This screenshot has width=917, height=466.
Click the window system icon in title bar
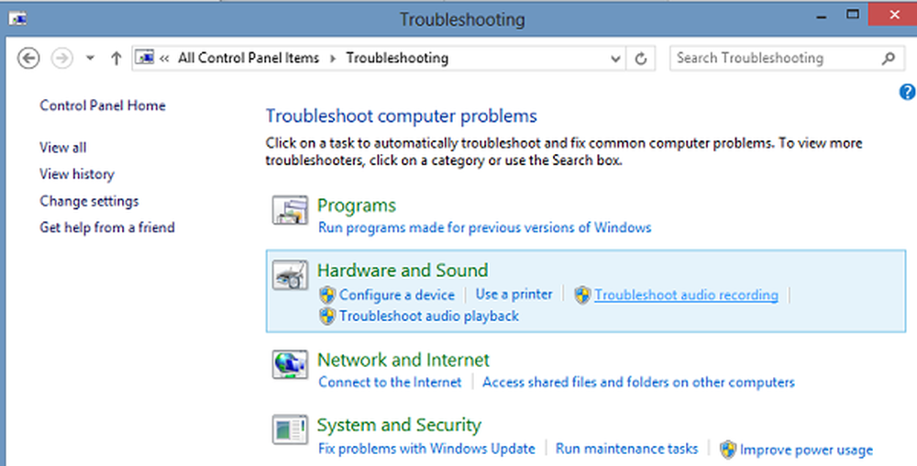click(17, 18)
